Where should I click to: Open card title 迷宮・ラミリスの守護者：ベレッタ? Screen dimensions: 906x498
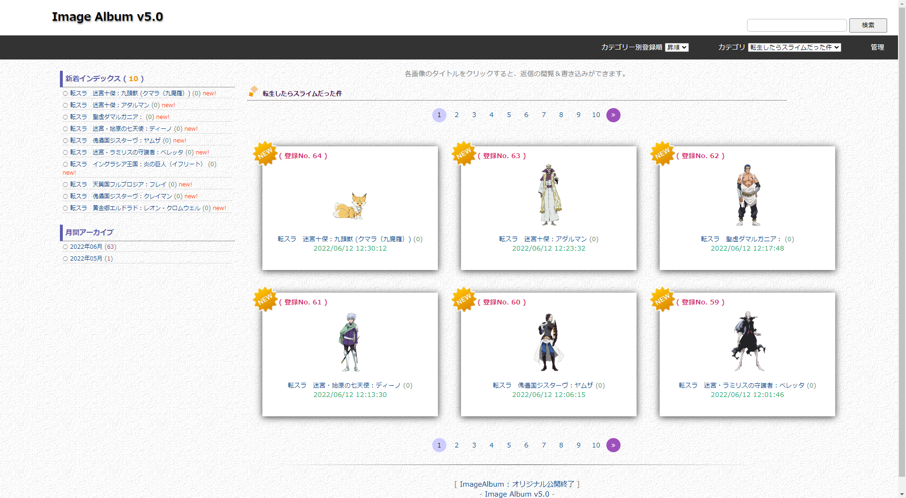(742, 386)
